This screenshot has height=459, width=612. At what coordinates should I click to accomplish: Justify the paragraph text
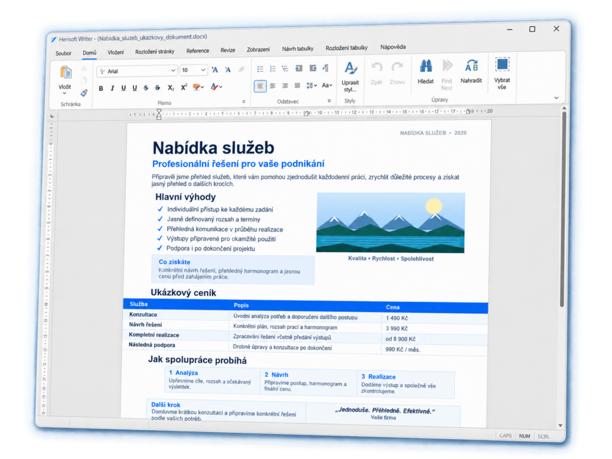[x=298, y=85]
